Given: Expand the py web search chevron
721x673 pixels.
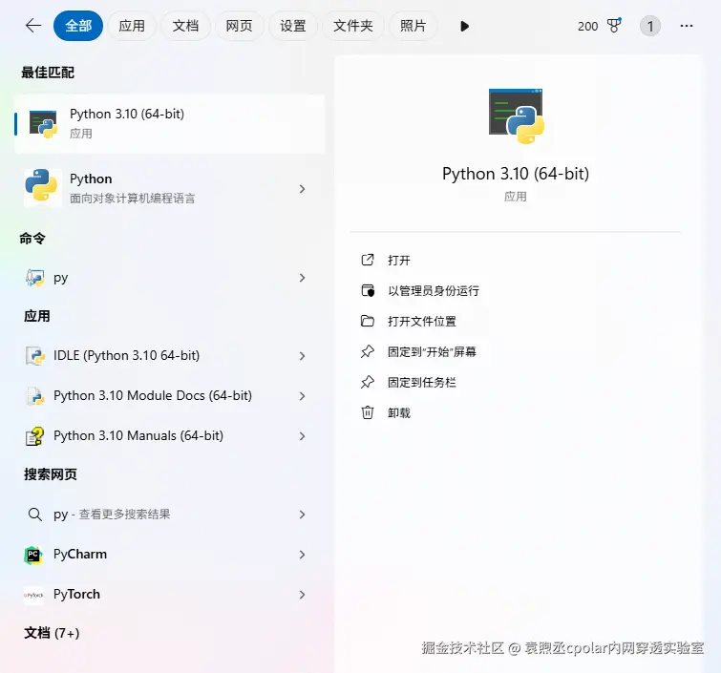Looking at the screenshot, I should pos(302,515).
